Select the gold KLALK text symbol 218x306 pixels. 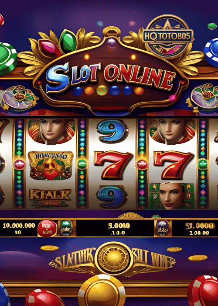pyautogui.click(x=50, y=198)
